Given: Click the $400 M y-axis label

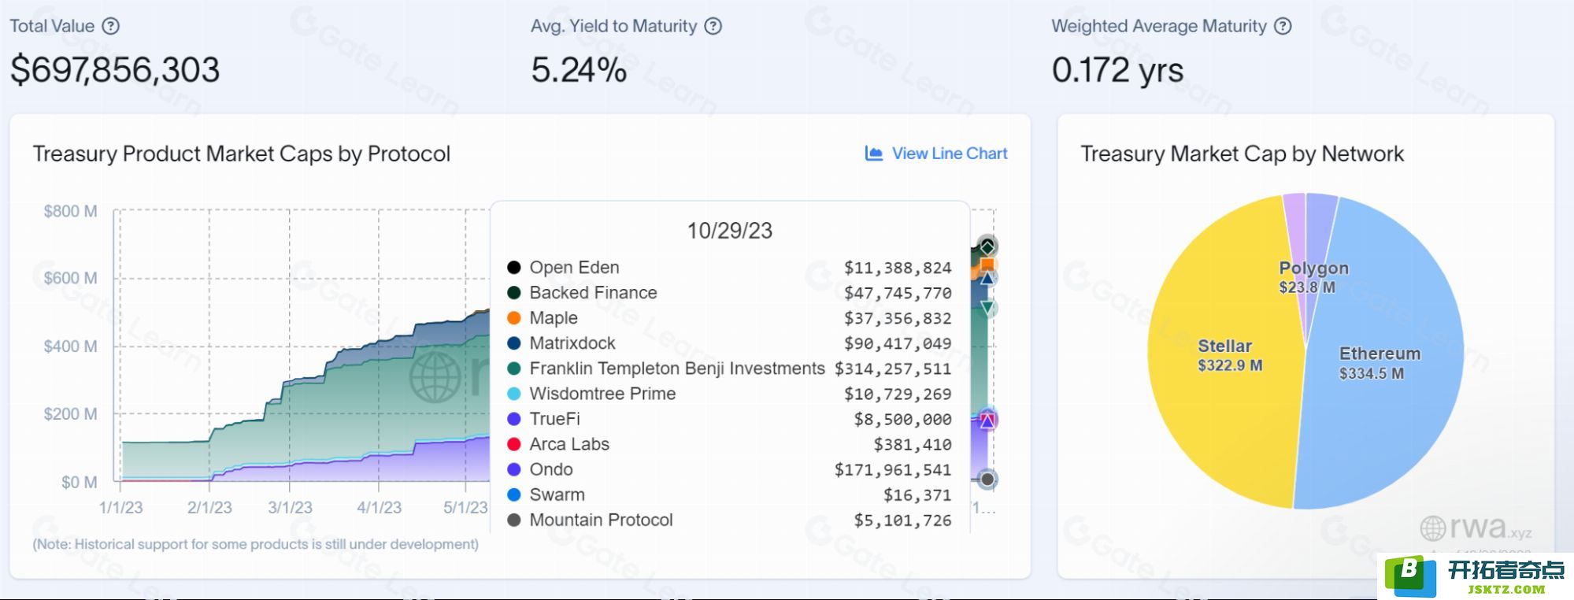Looking at the screenshot, I should pyautogui.click(x=71, y=346).
